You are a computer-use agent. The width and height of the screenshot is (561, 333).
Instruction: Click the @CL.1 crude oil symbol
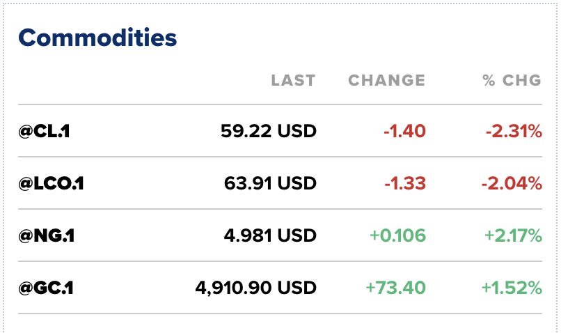pyautogui.click(x=45, y=131)
